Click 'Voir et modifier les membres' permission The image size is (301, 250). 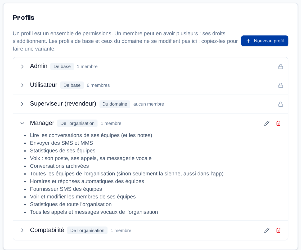pyautogui.click(x=83, y=197)
